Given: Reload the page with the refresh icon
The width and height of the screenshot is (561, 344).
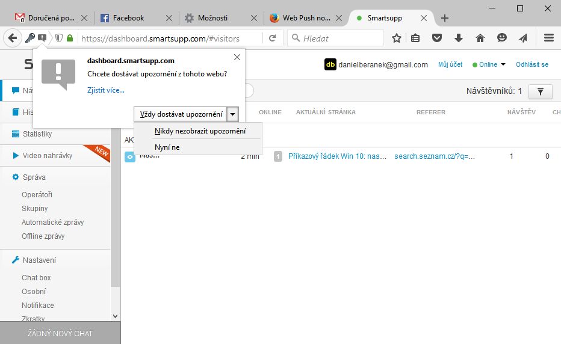Looking at the screenshot, I should (272, 38).
